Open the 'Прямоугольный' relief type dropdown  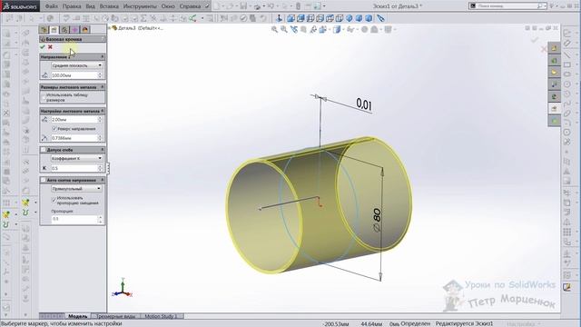pos(76,189)
